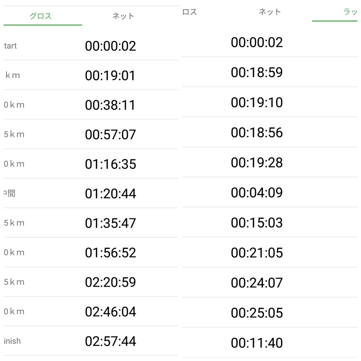361x361 pixels.
Task: Switch to ネット tab in left panel
Action: coord(123,16)
